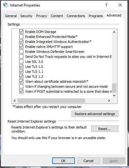The width and height of the screenshot is (129, 168).
Task: Click the horizontal scroll left arrow
Action: 15,101
